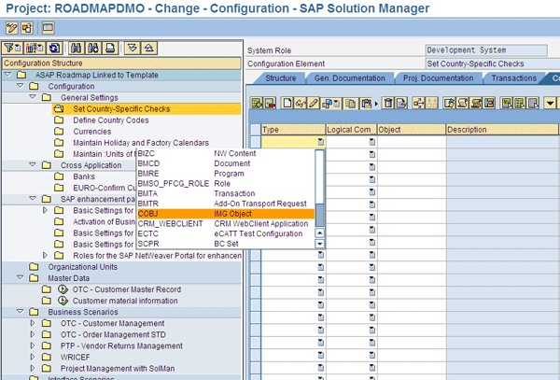The height and width of the screenshot is (380, 560).
Task: Click the Other Project icon in the top toolbar
Action: (x=27, y=28)
